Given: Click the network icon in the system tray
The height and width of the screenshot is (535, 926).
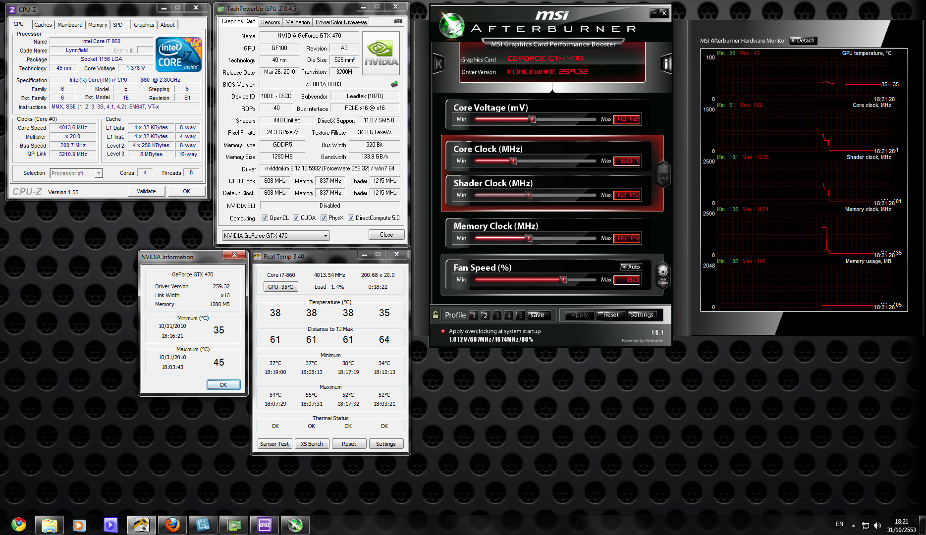Looking at the screenshot, I should [866, 526].
